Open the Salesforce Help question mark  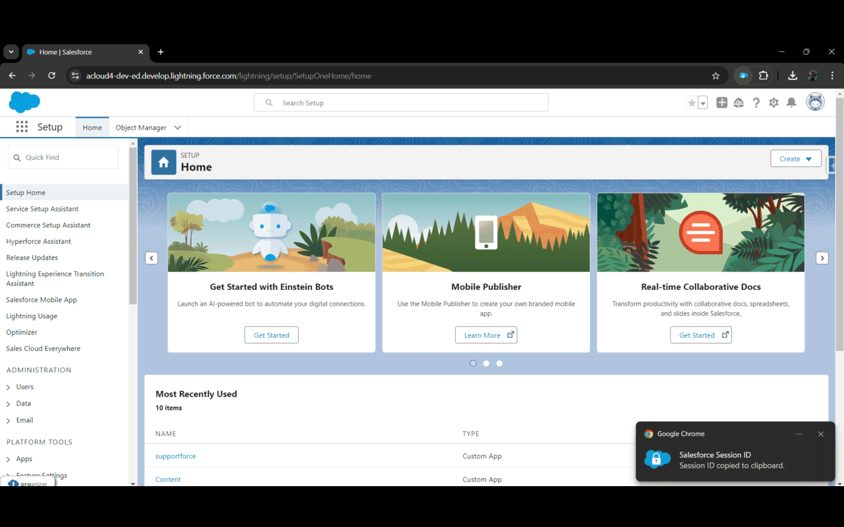[756, 102]
